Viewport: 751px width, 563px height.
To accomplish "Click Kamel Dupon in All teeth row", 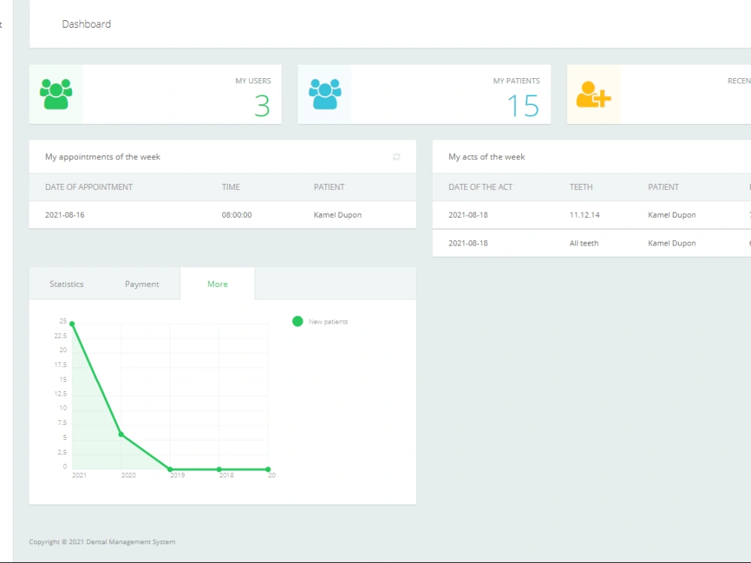I will [672, 243].
